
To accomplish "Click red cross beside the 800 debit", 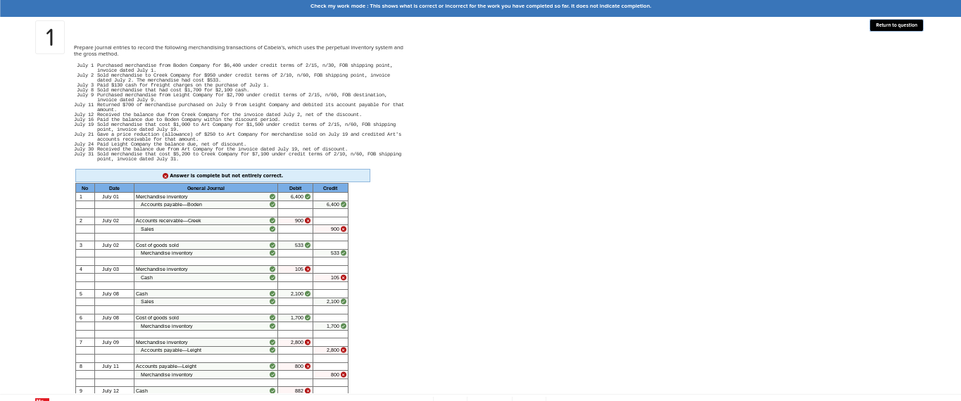I will click(308, 367).
